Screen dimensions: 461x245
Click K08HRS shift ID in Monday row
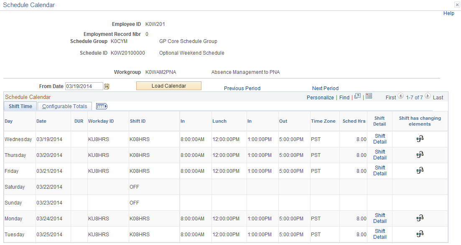tap(140, 219)
